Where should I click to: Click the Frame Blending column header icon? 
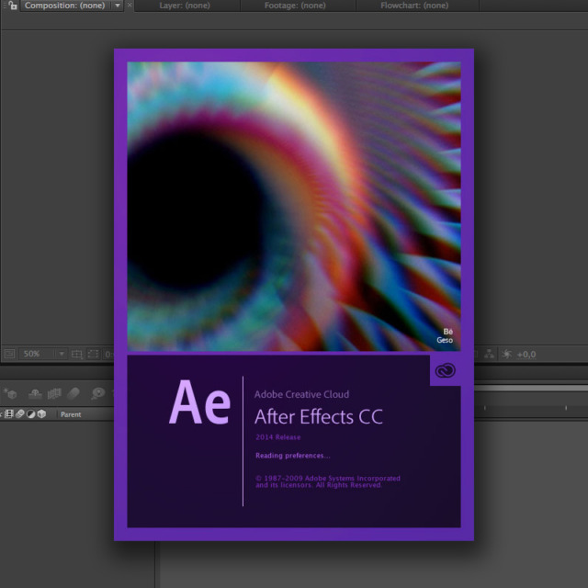(9, 414)
